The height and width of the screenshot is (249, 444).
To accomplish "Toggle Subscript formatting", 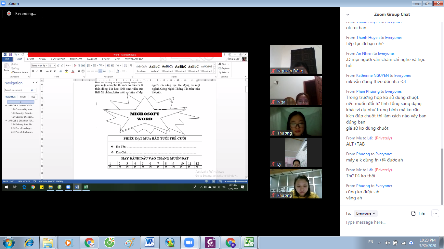I will [x=51, y=71].
